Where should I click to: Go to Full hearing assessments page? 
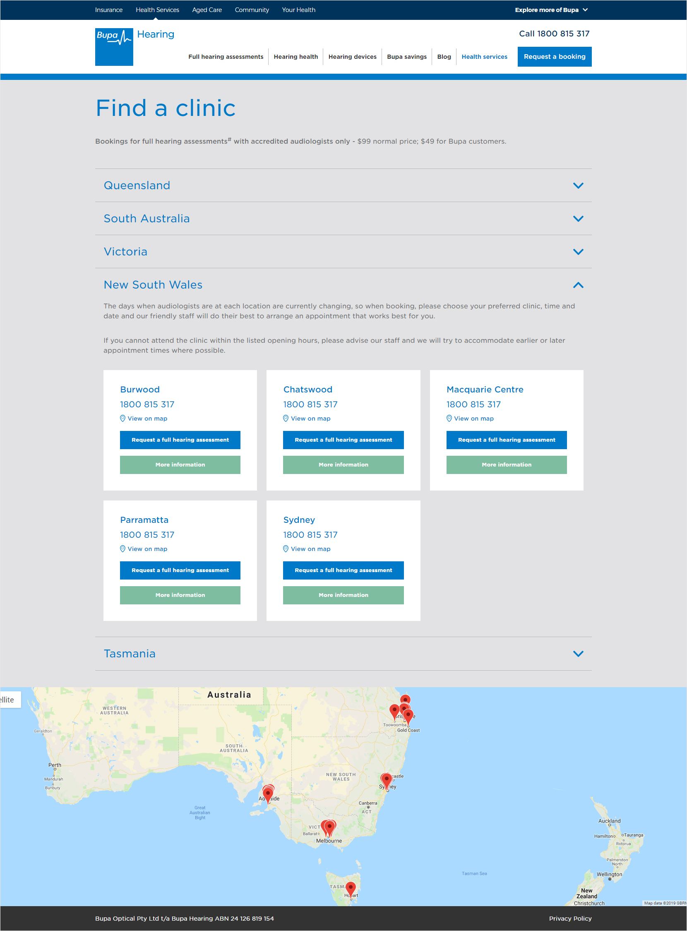click(x=226, y=57)
